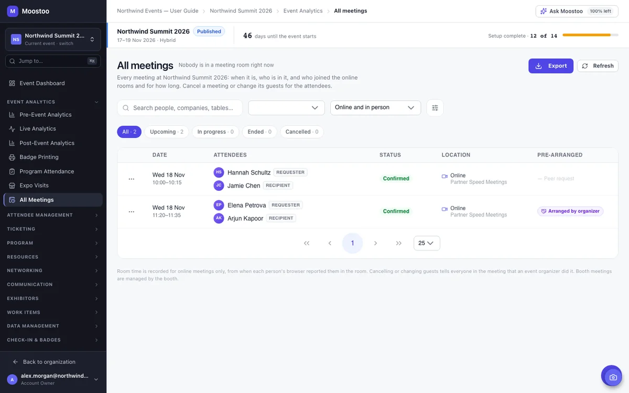This screenshot has height=393, width=629.
Task: Expand the Networking section
Action: click(53, 271)
